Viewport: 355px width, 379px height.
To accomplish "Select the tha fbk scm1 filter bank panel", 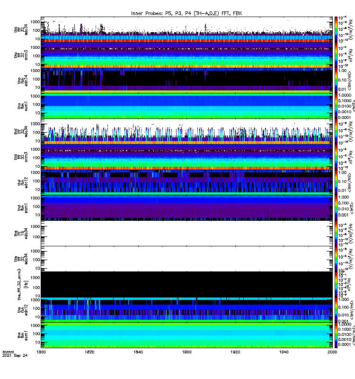I will [x=186, y=106].
